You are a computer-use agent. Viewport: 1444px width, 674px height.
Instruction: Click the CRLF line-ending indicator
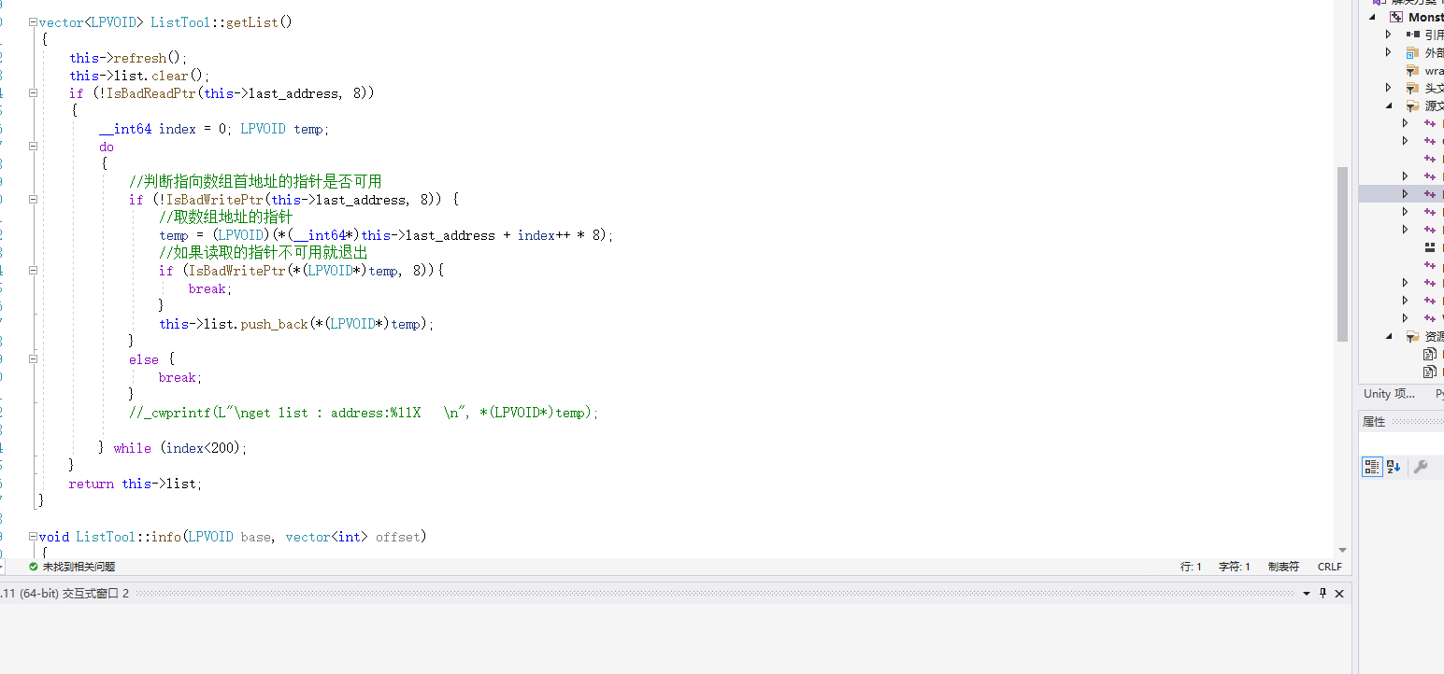tap(1329, 567)
